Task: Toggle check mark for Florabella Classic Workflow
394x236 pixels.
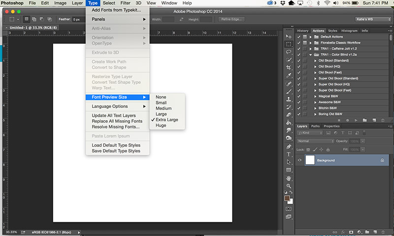Action: (299, 43)
